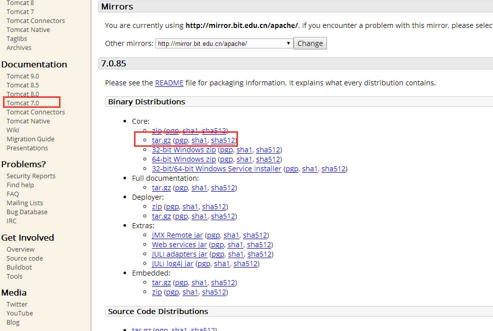Download 32-bit/64-bit Windows Service Installer
This screenshot has height=331, width=493.
click(216, 169)
